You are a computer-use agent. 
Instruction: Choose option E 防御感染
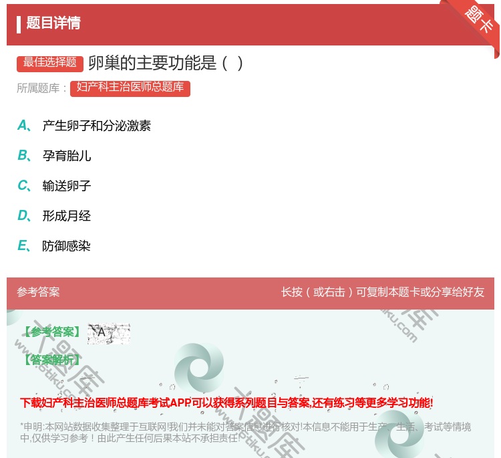[x=67, y=246]
